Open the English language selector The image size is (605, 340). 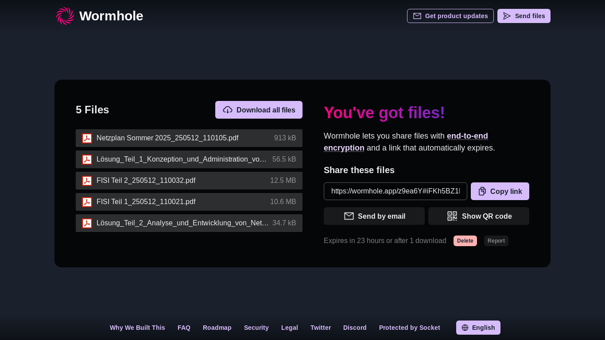[478, 328]
